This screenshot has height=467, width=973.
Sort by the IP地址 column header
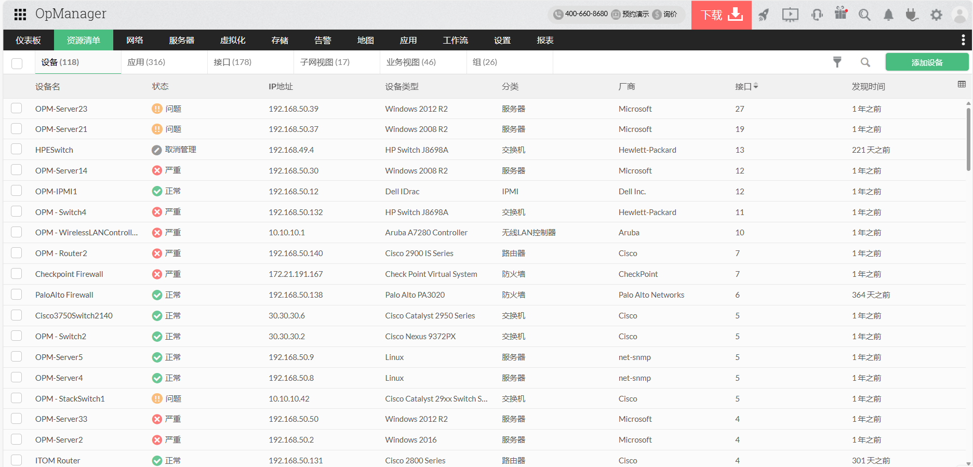(x=281, y=87)
